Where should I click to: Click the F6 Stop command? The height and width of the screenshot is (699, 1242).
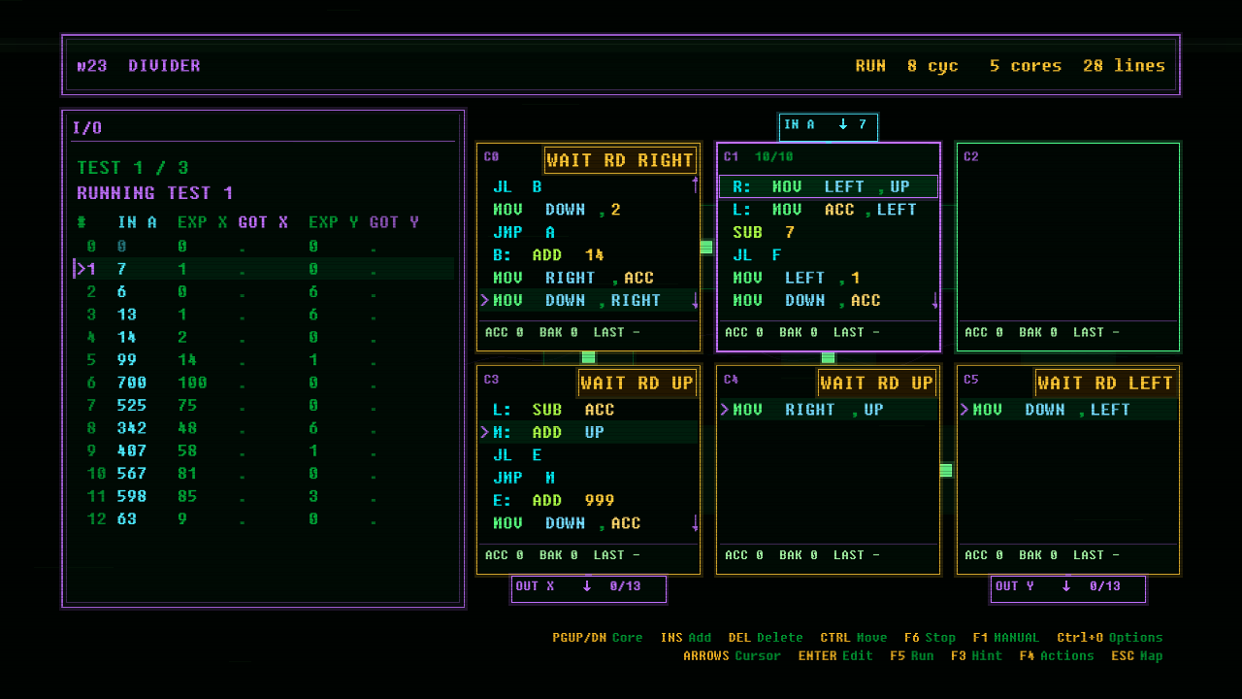click(930, 638)
